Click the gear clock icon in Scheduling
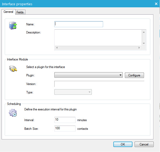Viewport: 160px width, 152px height. coord(13,113)
